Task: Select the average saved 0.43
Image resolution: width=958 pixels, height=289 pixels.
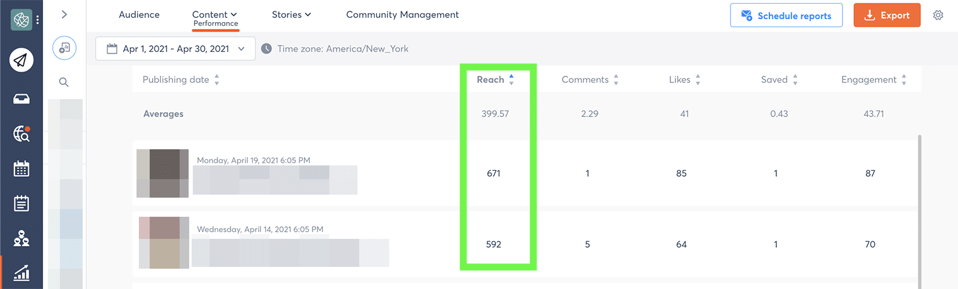Action: [779, 114]
